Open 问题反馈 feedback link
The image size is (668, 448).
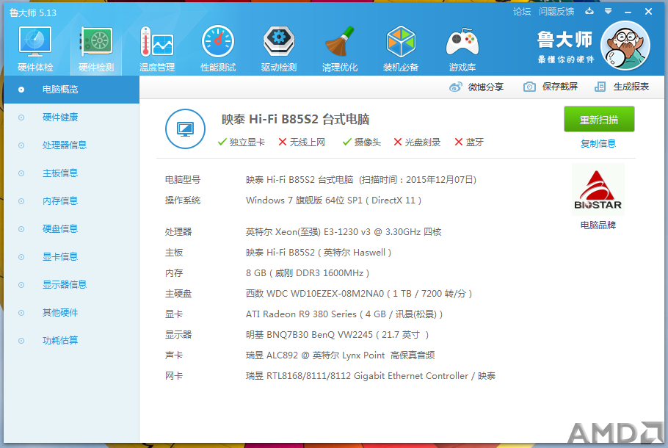(556, 12)
